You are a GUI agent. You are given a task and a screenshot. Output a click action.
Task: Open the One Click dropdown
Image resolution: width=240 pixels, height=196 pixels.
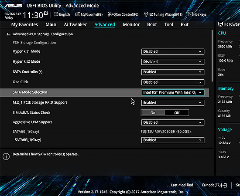point(173,82)
